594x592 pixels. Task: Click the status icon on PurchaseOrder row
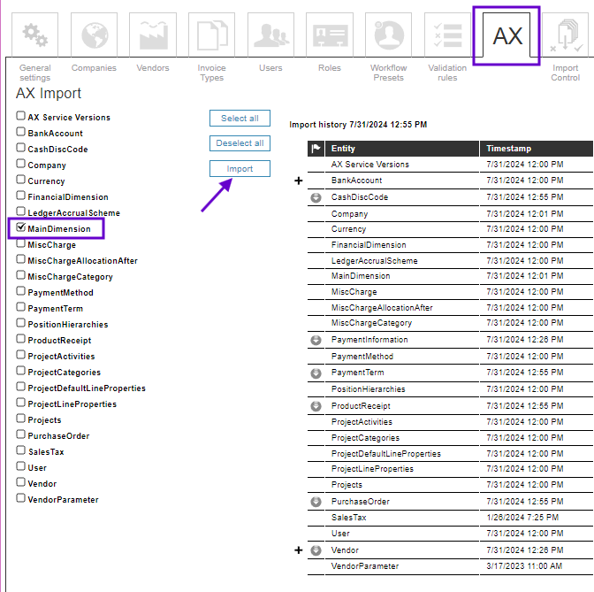(316, 502)
